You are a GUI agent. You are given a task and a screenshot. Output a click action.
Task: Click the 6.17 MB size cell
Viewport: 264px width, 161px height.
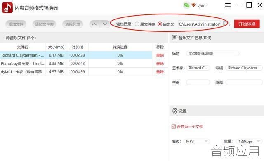click(x=56, y=55)
